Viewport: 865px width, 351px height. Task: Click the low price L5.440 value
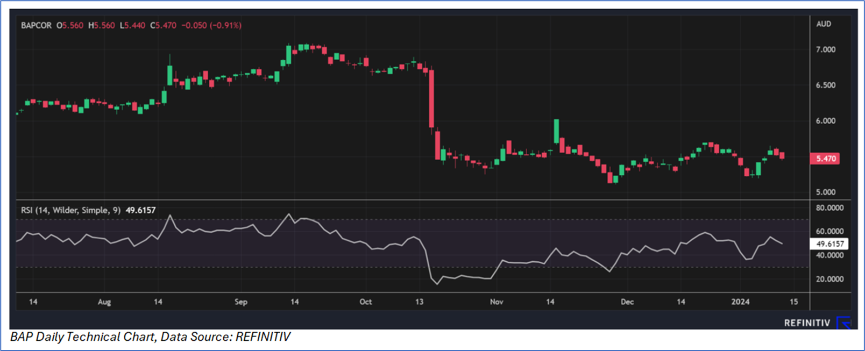pos(132,25)
